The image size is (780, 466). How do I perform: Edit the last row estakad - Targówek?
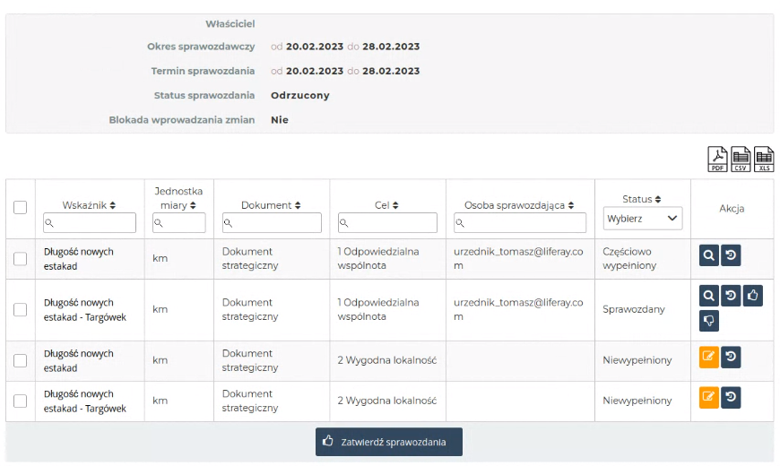click(x=708, y=397)
